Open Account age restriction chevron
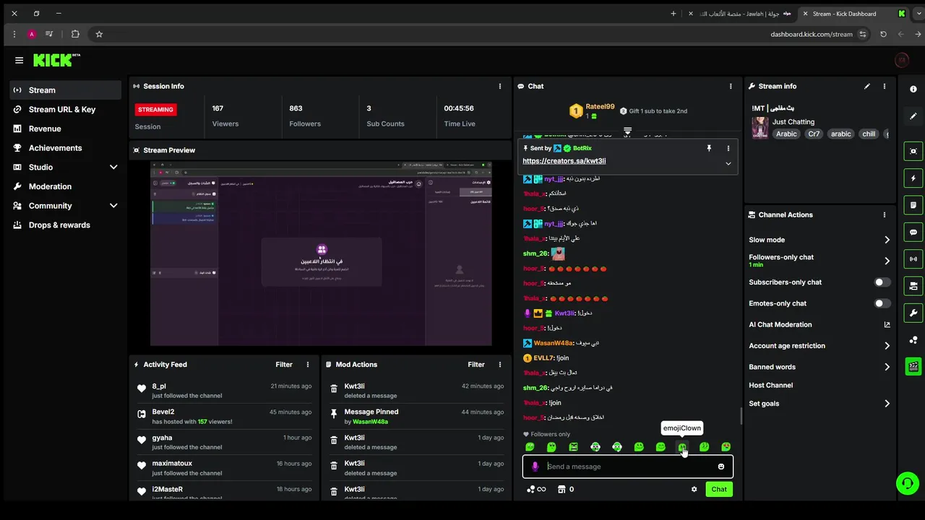This screenshot has height=520, width=925. pyautogui.click(x=887, y=346)
